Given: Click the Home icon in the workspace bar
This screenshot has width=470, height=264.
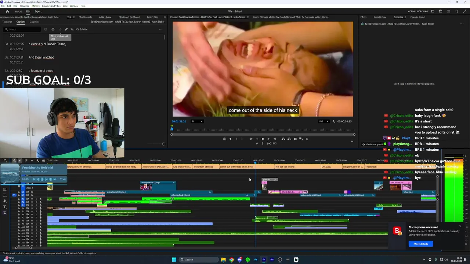Looking at the screenshot, I should [7, 11].
